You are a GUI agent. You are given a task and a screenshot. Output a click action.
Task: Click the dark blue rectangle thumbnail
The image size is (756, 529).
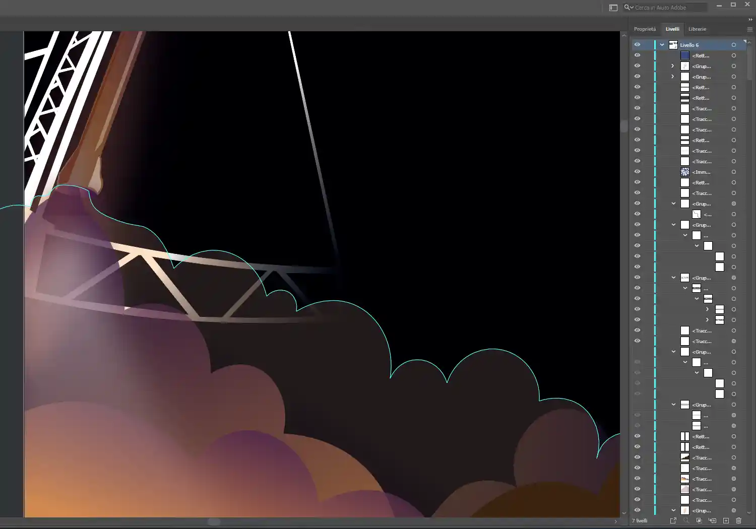(685, 55)
